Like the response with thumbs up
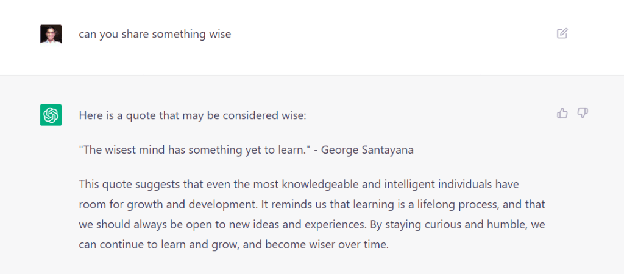The height and width of the screenshot is (274, 624). [x=562, y=113]
